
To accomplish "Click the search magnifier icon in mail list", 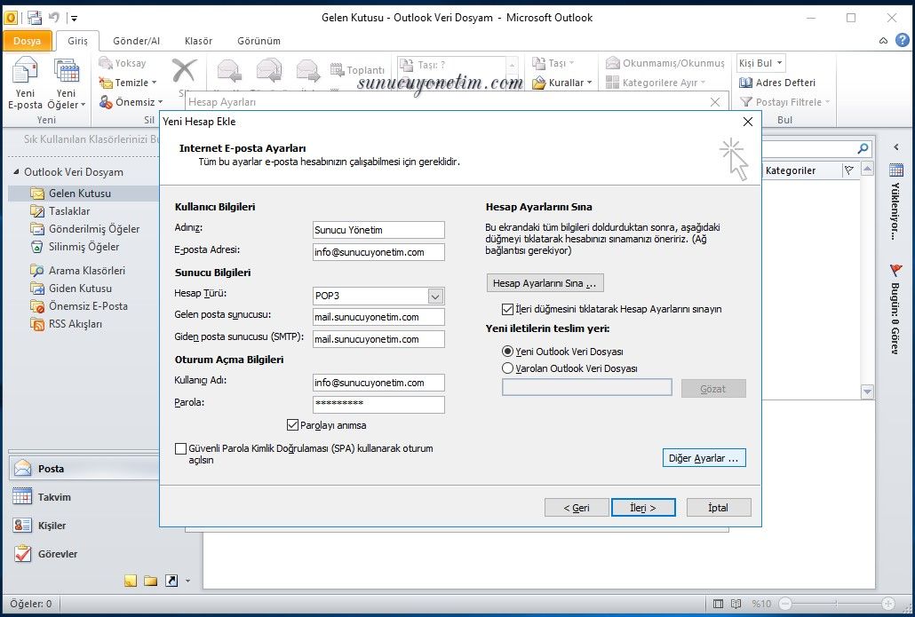I will (863, 149).
